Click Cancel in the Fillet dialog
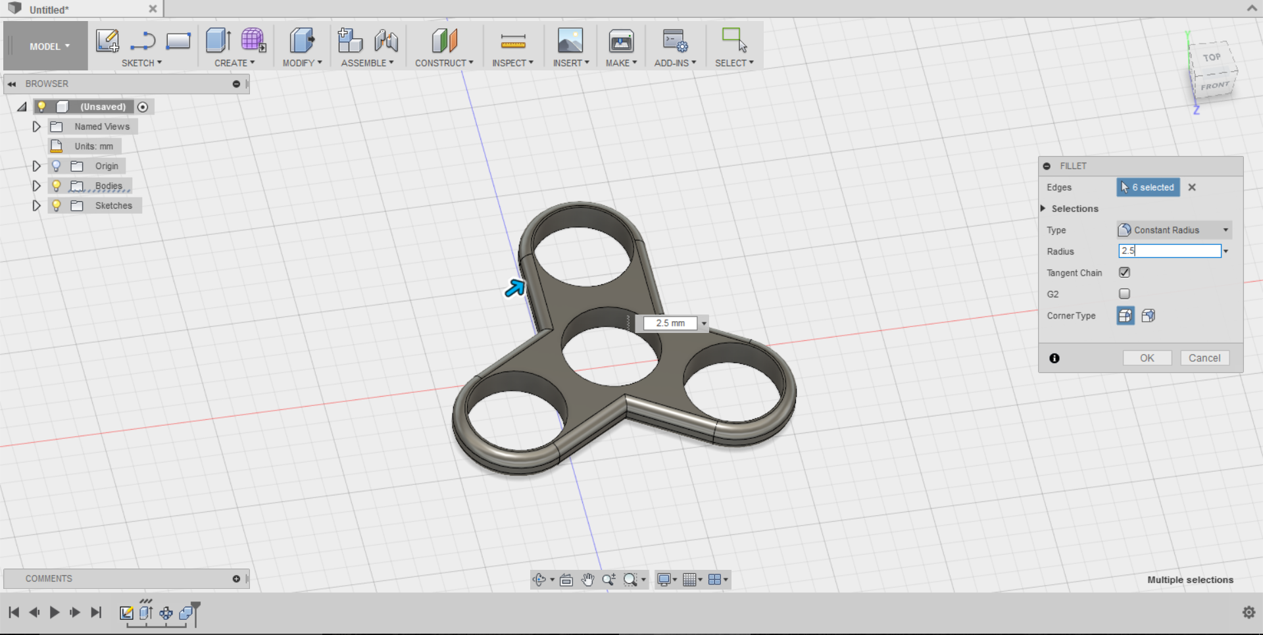The image size is (1263, 635). pyautogui.click(x=1204, y=358)
